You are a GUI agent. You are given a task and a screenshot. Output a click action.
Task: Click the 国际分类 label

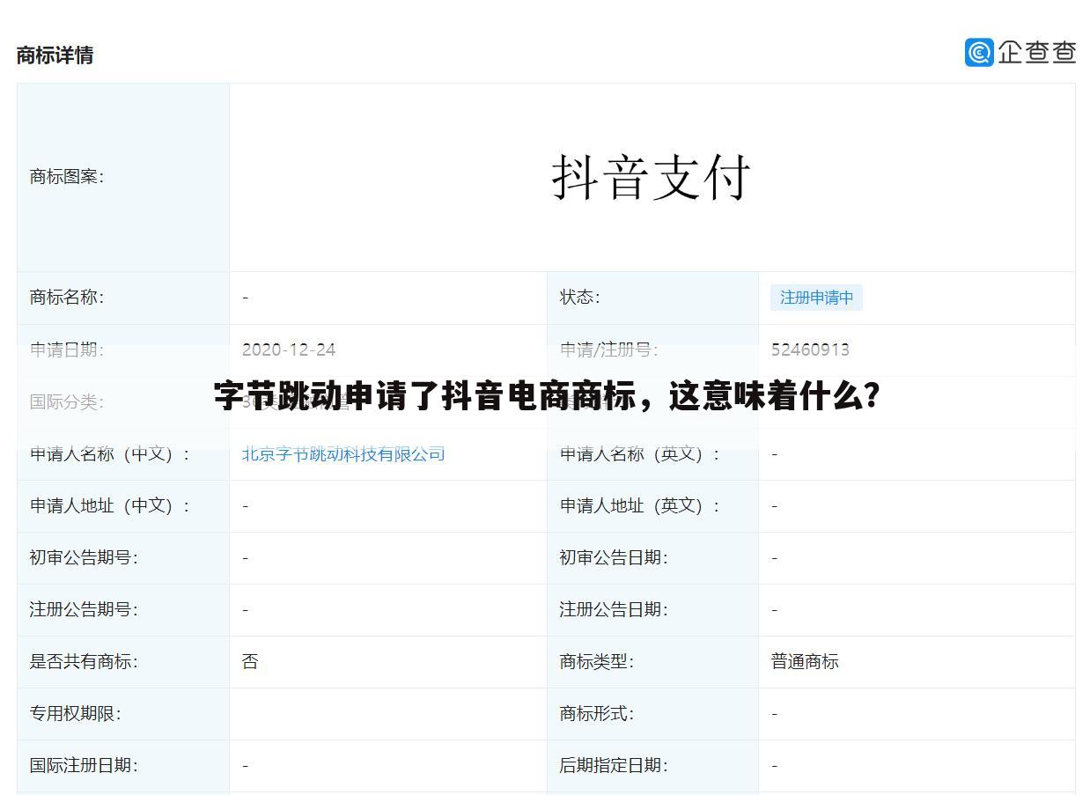[x=67, y=402]
